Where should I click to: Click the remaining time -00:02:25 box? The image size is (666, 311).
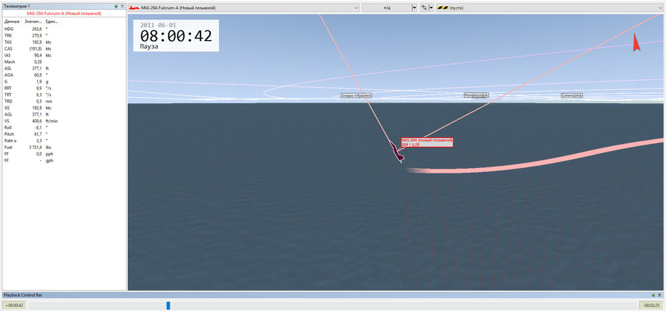click(x=651, y=306)
